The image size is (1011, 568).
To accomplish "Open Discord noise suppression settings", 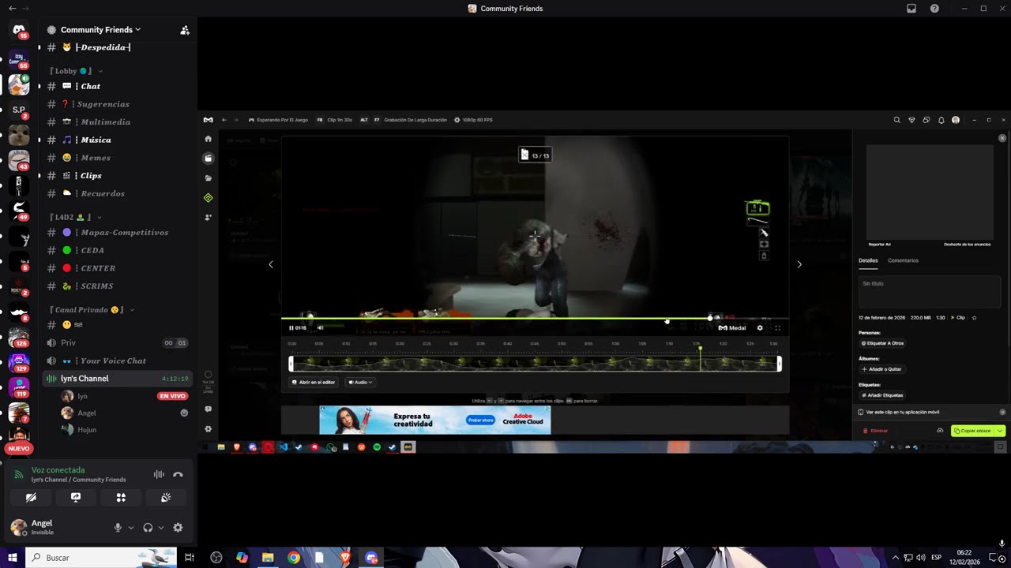I will [159, 474].
